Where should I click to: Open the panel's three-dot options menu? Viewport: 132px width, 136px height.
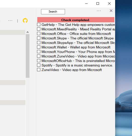(x=99, y=11)
